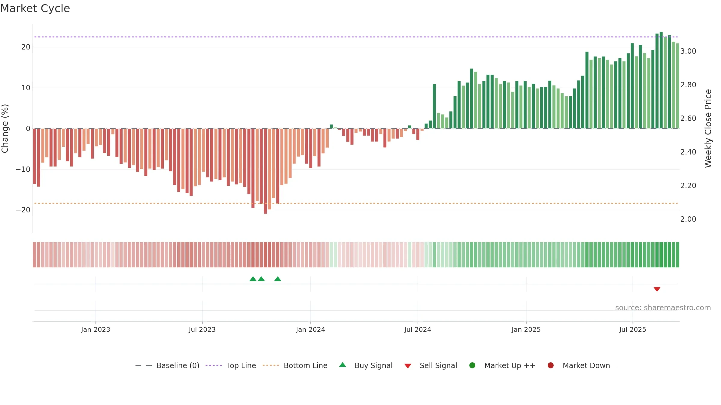The height and width of the screenshot is (405, 721).
Task: Click the Market Down -- red dot
Action: click(551, 365)
